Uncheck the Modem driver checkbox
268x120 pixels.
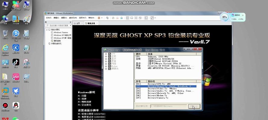tap(109, 66)
